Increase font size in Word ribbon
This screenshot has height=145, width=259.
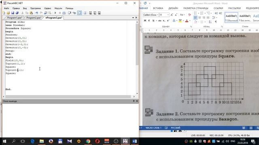pos(172,15)
